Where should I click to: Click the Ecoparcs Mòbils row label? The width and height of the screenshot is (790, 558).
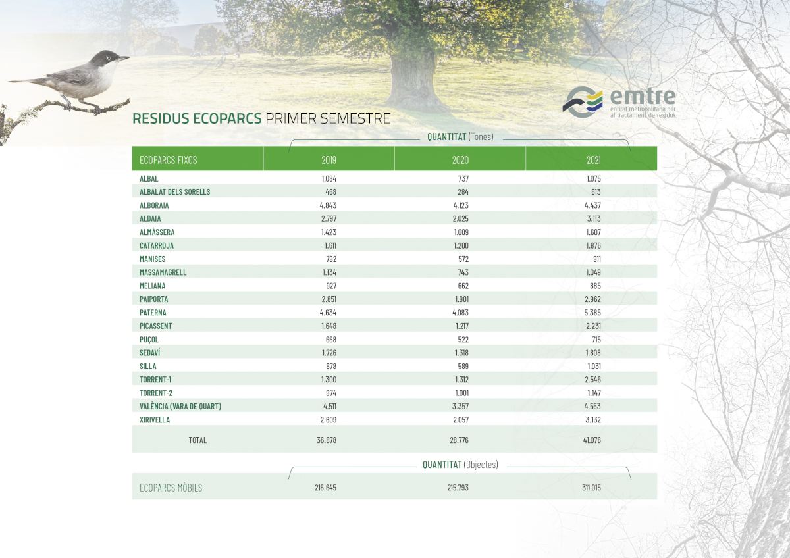click(x=171, y=488)
